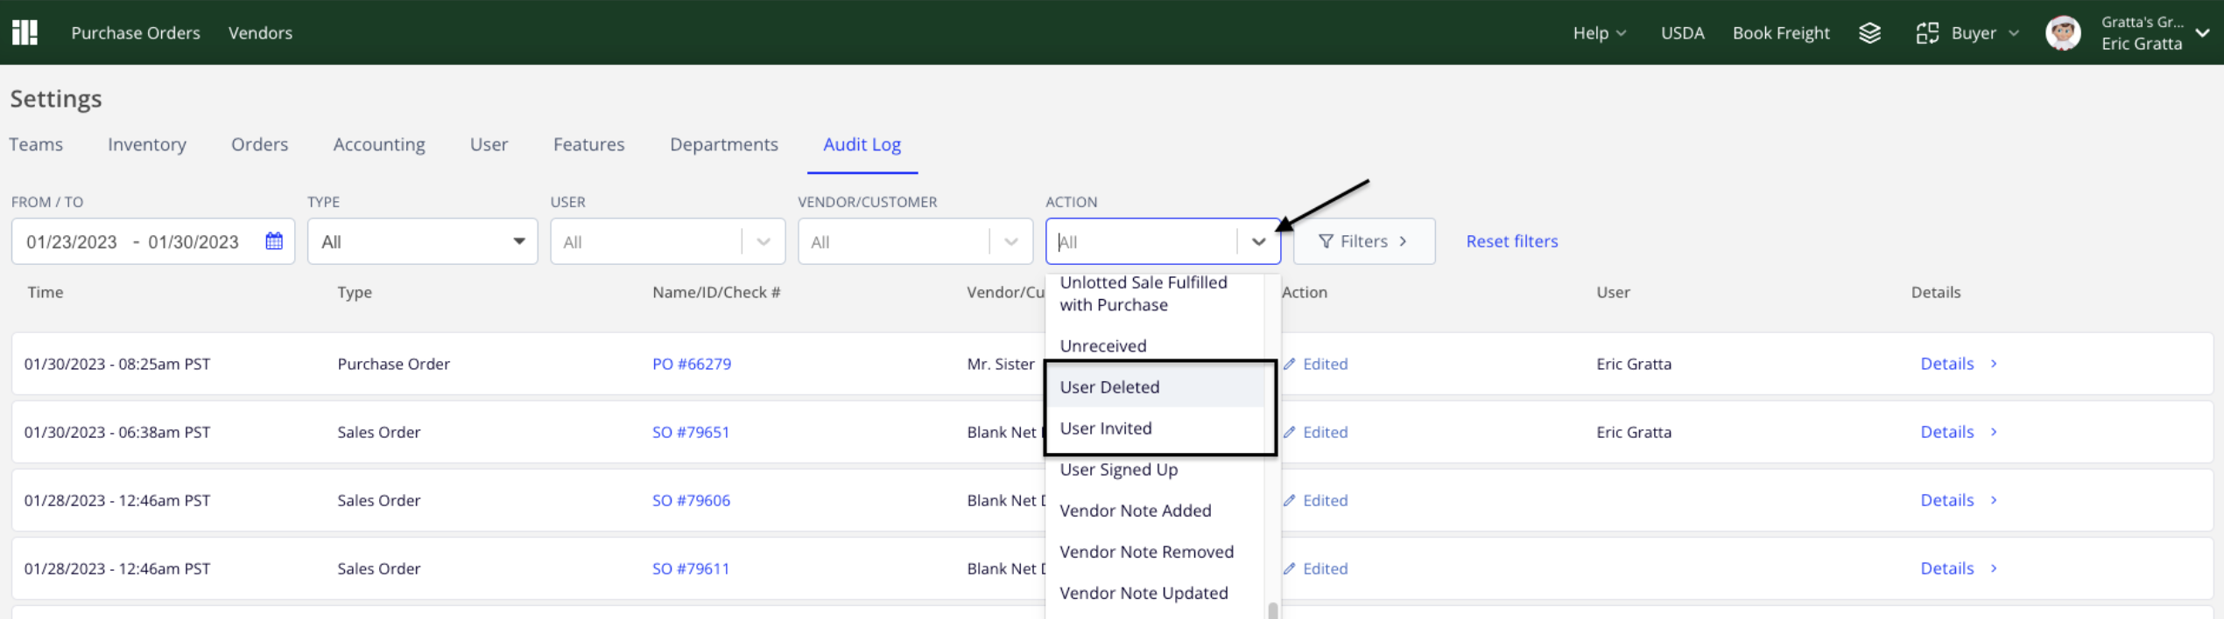Click the action list scrollbar thumb
The image size is (2224, 619).
[x=1272, y=610]
